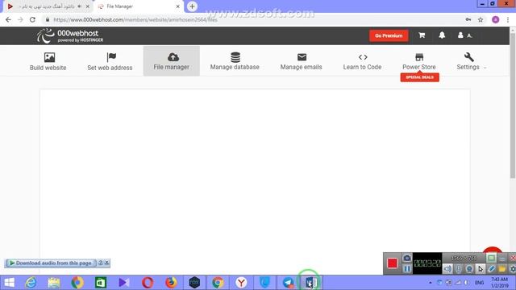Screen dimensions: 516x290
Task: Open saved passwords key icon
Action: 468,19
